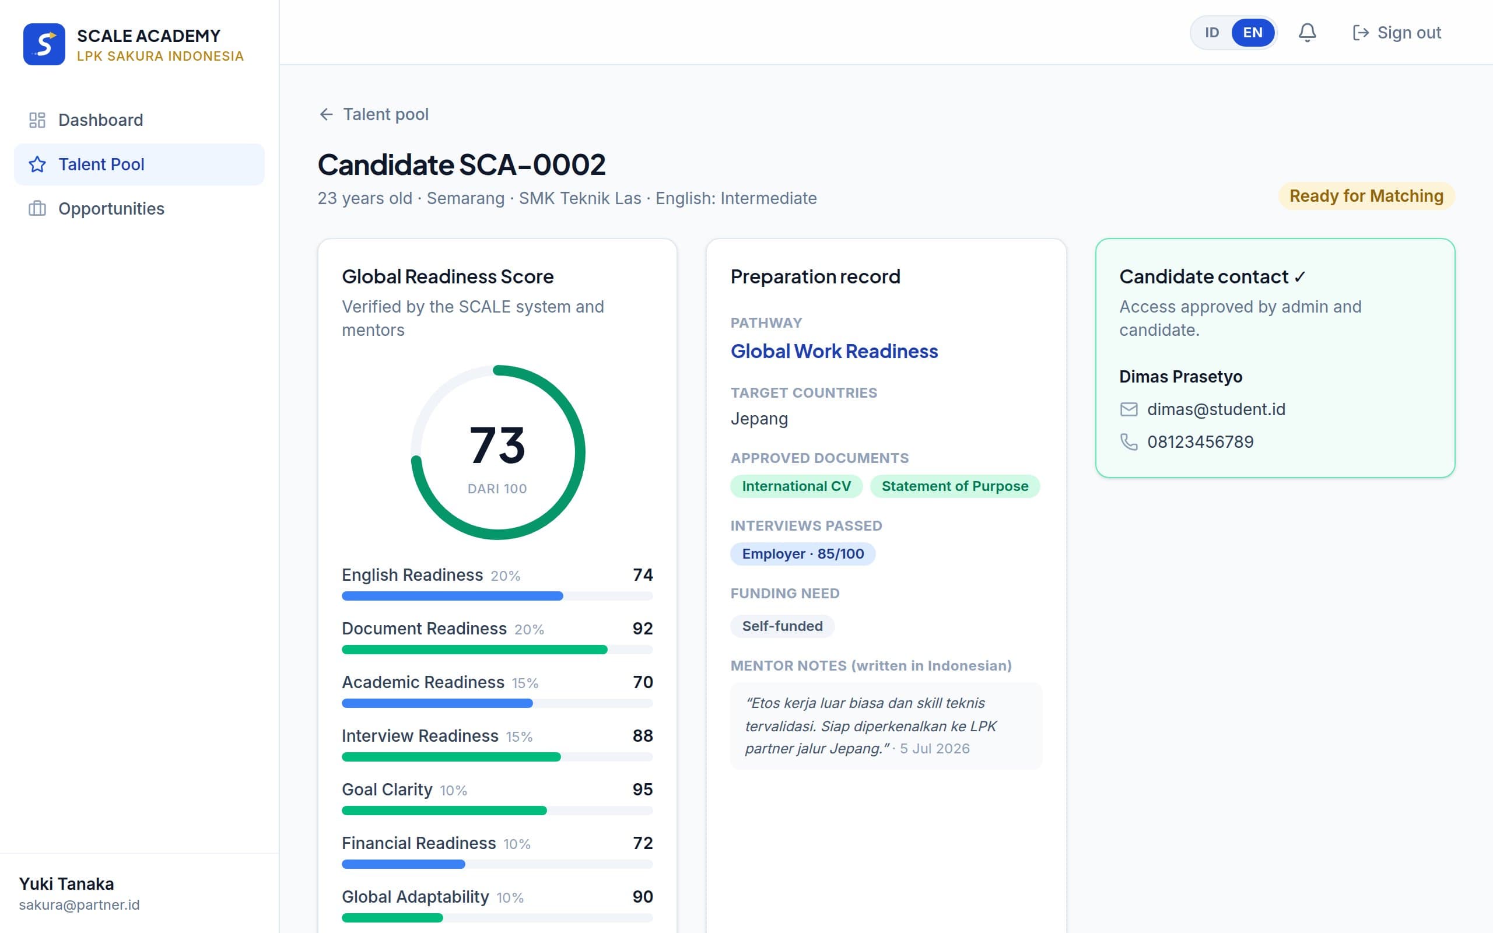Click the Preparation record title

[815, 276]
